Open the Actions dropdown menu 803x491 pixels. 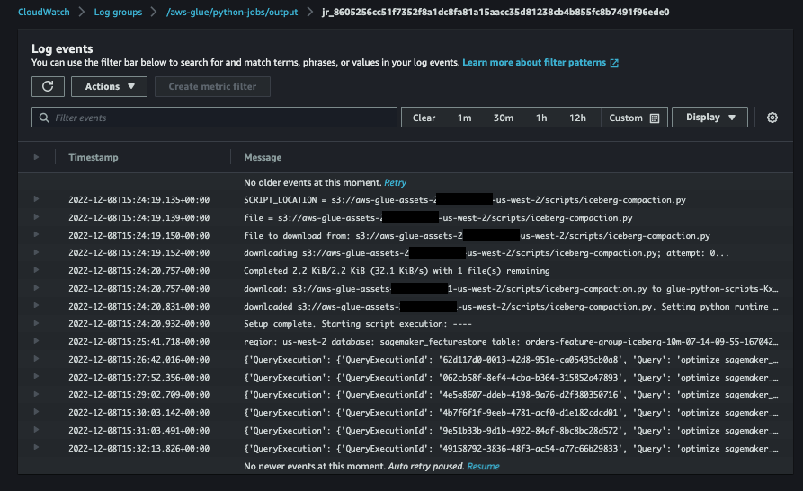point(109,86)
